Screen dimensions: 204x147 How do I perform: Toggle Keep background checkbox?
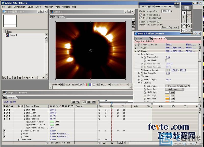(141, 18)
